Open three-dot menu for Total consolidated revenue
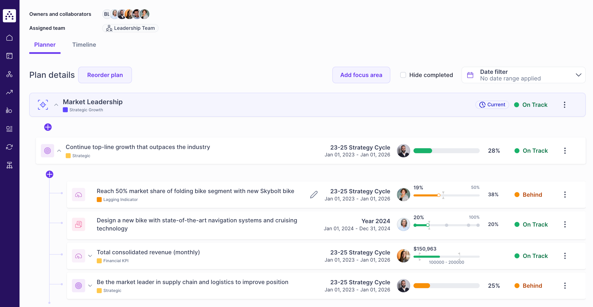The image size is (593, 307). tap(565, 256)
